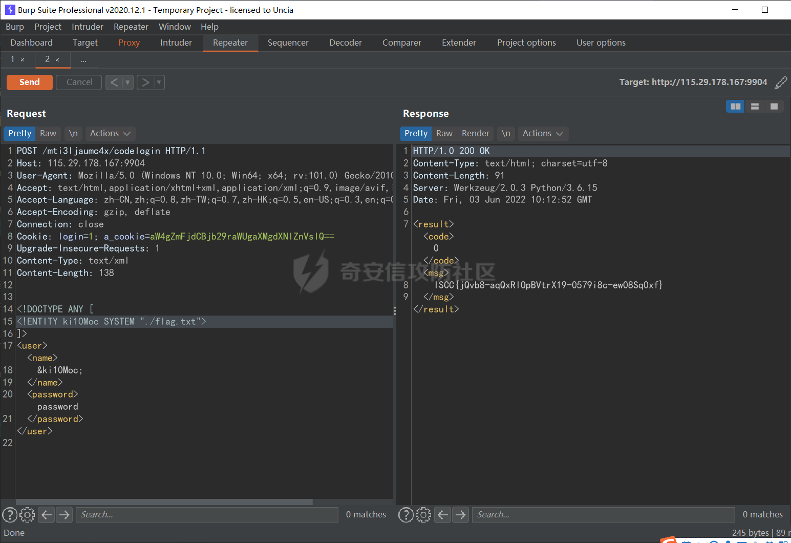
Task: Close Repeater tab 1
Action: (23, 60)
